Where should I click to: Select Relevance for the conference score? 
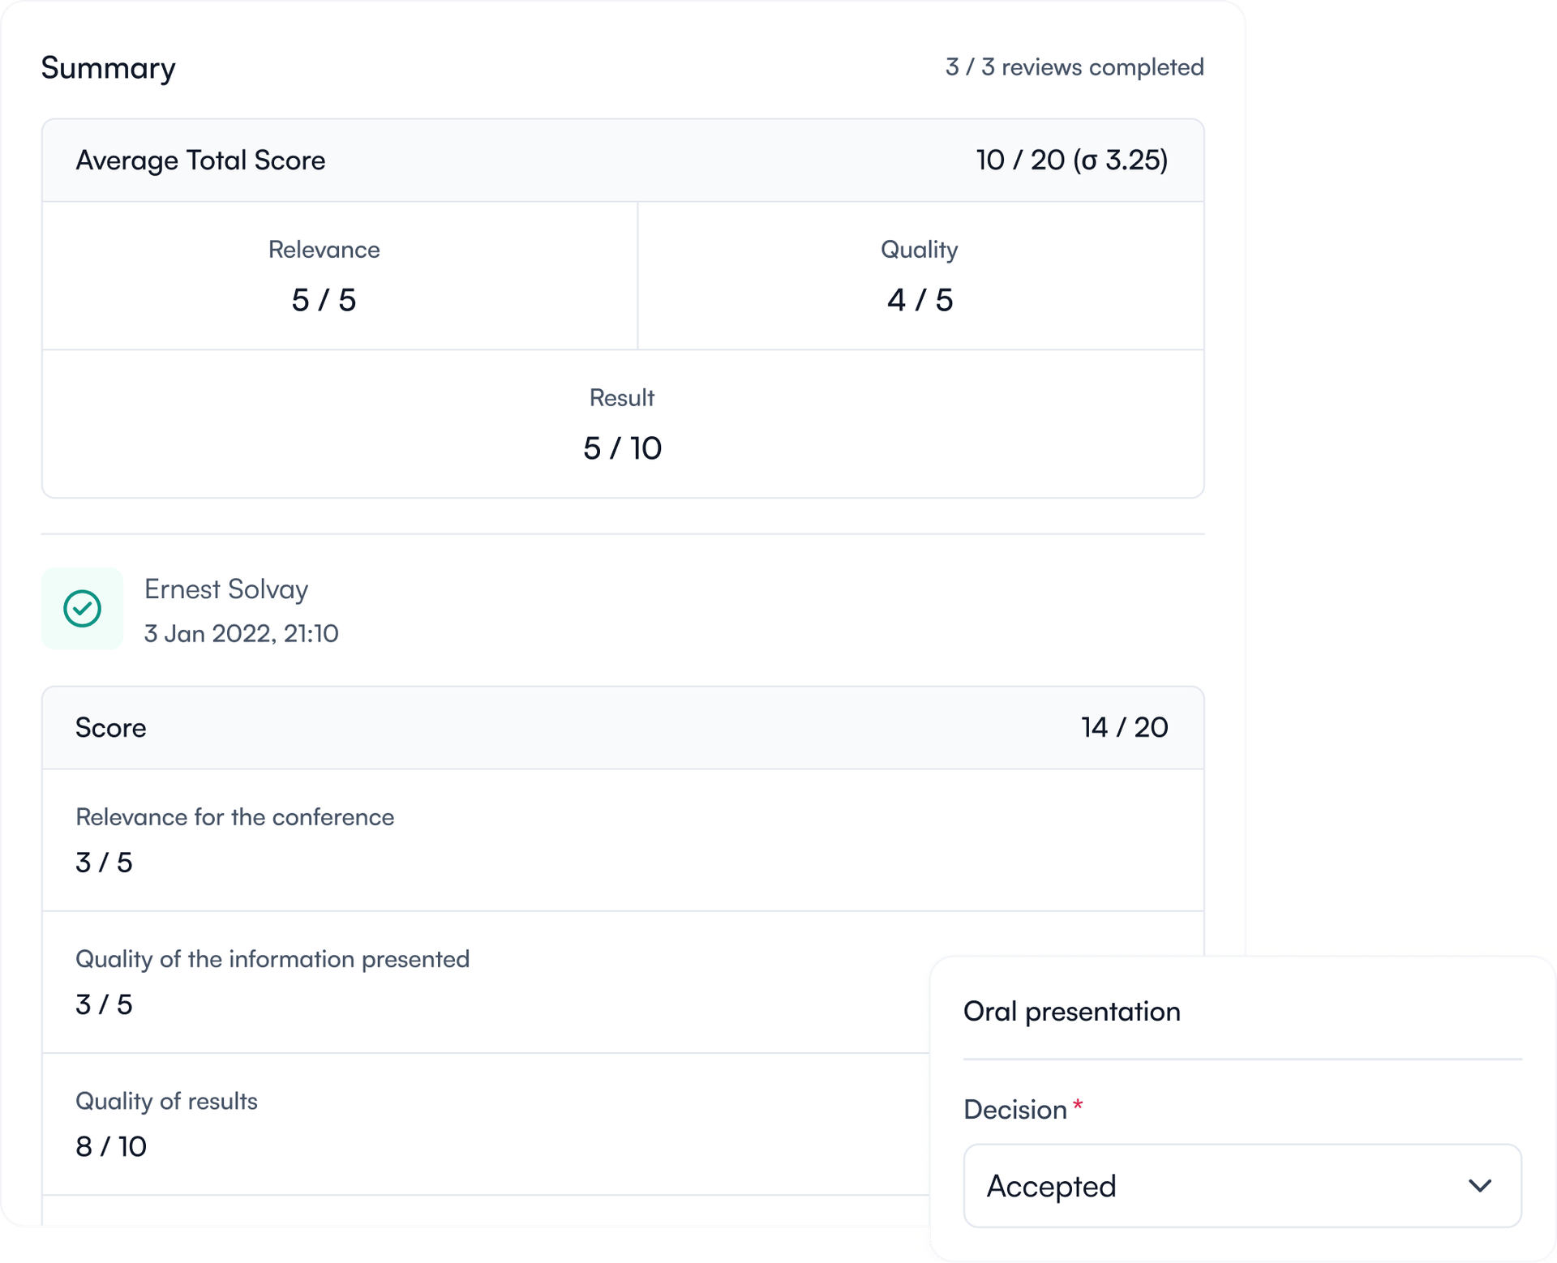[x=234, y=839]
